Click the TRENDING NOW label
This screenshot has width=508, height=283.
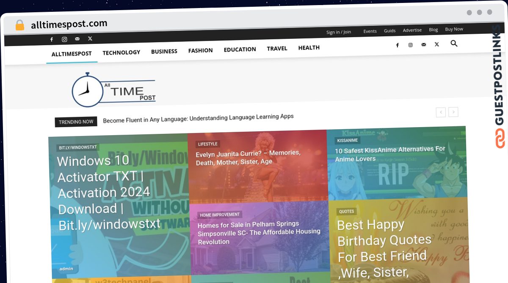pyautogui.click(x=76, y=122)
